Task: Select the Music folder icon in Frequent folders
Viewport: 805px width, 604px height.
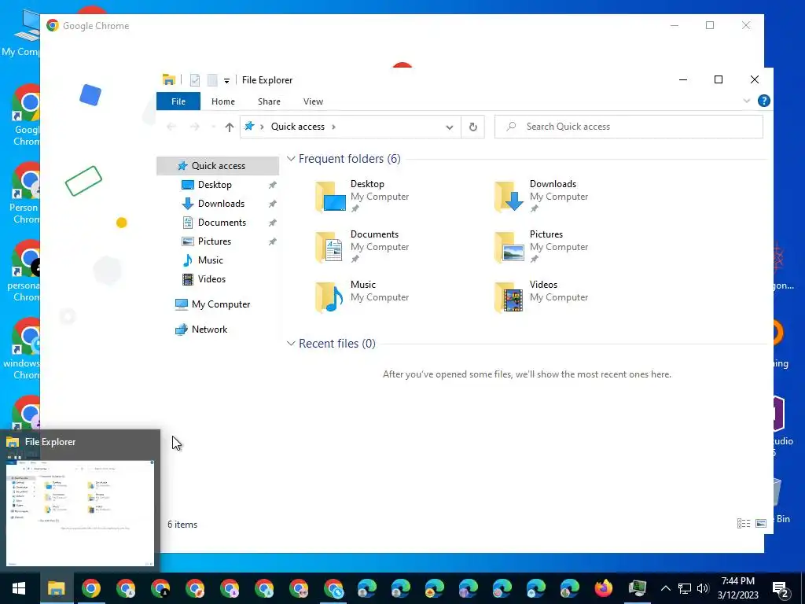Action: pyautogui.click(x=329, y=297)
